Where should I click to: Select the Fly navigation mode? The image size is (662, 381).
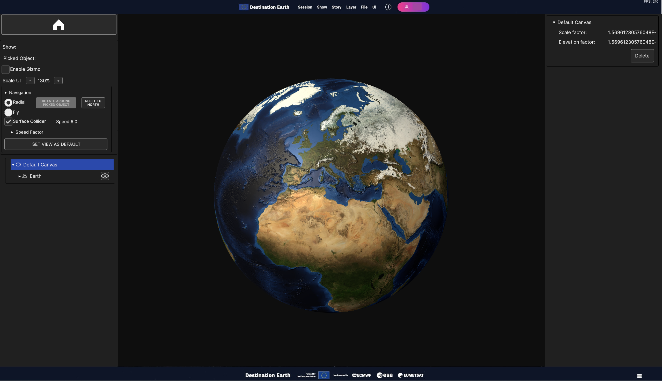click(x=8, y=112)
